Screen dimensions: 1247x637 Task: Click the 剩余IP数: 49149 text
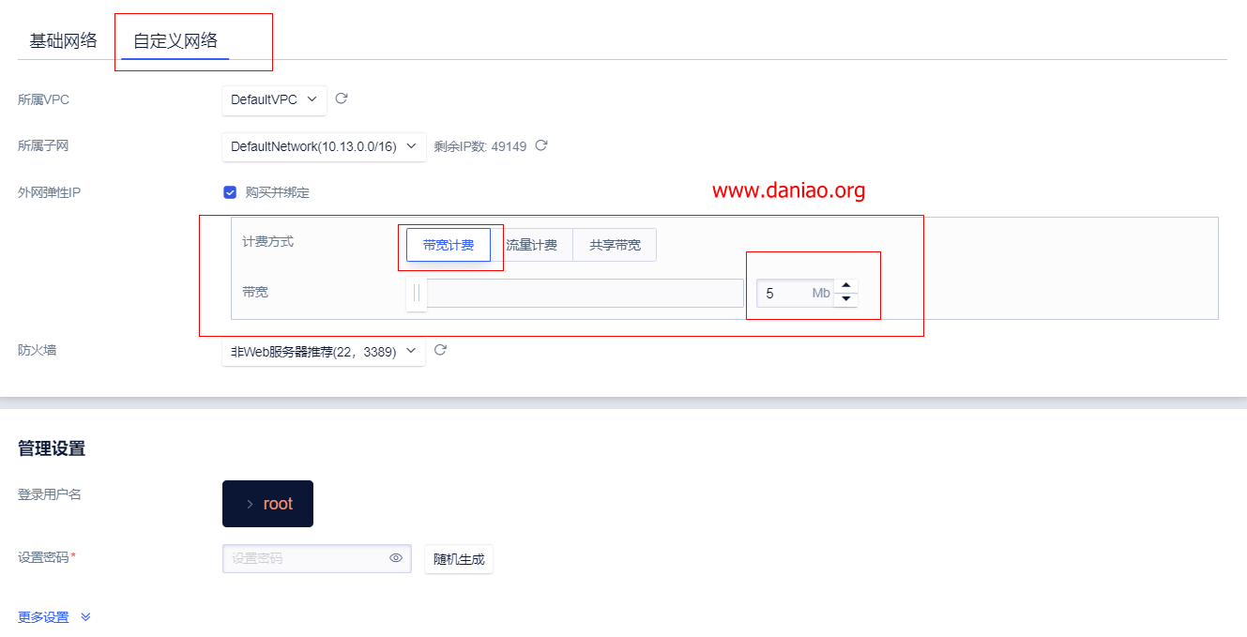click(480, 146)
